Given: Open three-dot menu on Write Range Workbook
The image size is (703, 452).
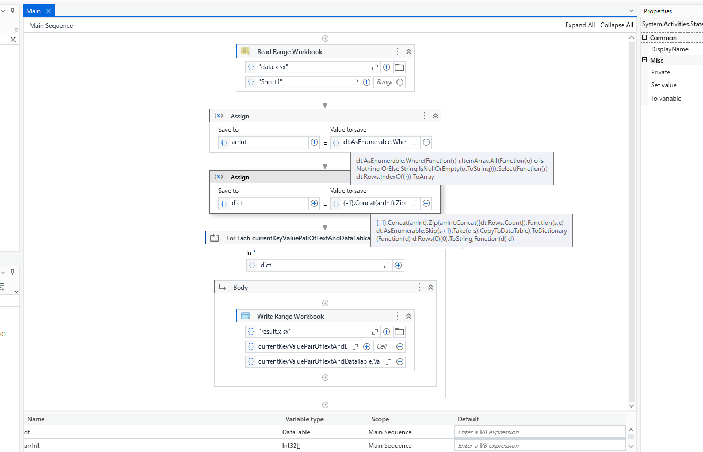Looking at the screenshot, I should pos(398,316).
